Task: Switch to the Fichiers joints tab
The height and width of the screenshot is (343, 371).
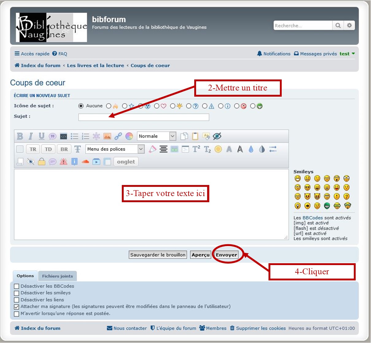Action: click(57, 276)
